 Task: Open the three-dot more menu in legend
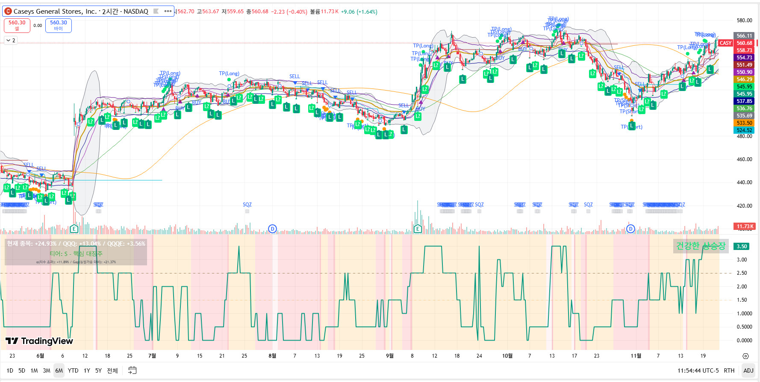(x=168, y=12)
